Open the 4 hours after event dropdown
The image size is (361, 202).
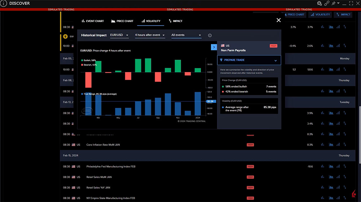tap(150, 35)
